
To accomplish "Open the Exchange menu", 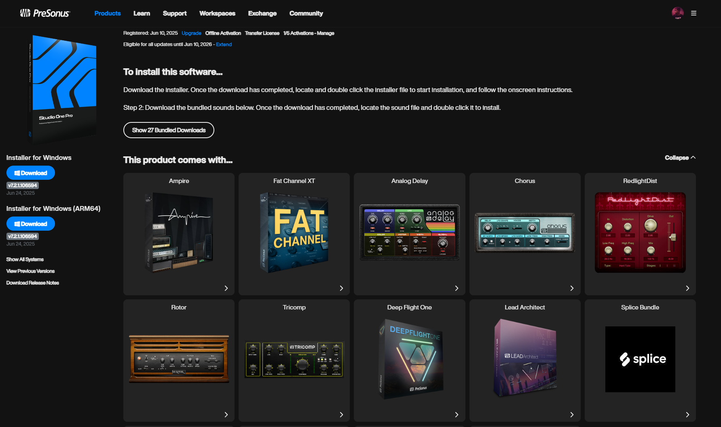I will pyautogui.click(x=262, y=13).
